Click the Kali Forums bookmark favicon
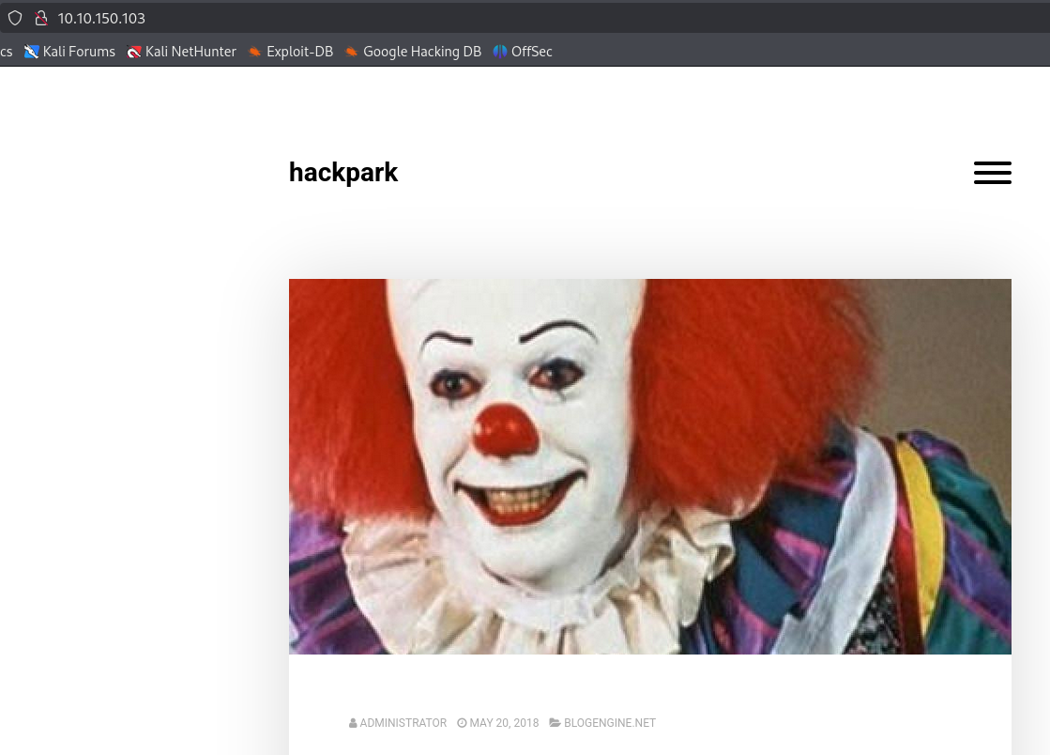This screenshot has height=755, width=1050. coord(32,52)
